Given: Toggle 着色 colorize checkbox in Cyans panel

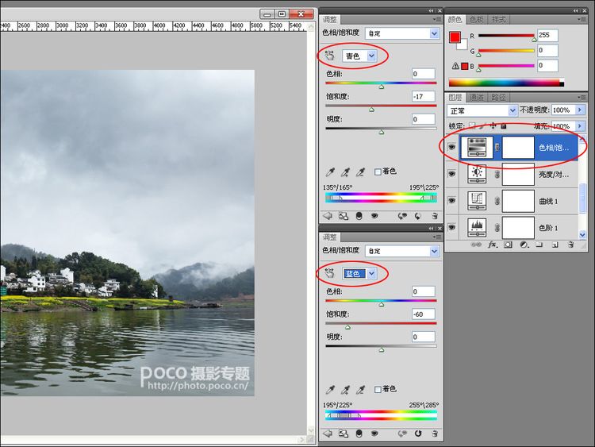Looking at the screenshot, I should tap(378, 171).
